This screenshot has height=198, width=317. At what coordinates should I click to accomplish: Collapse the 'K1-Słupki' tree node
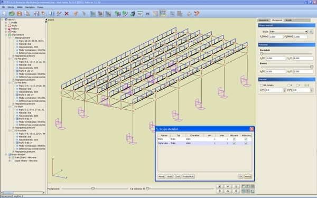point(10,107)
